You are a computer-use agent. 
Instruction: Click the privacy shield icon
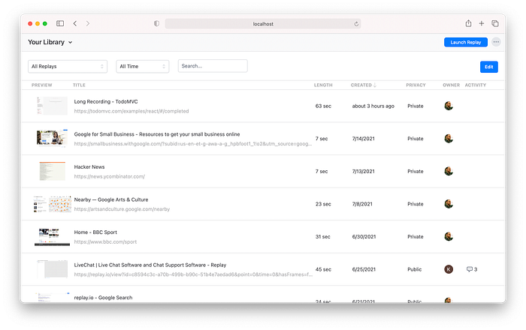(156, 23)
